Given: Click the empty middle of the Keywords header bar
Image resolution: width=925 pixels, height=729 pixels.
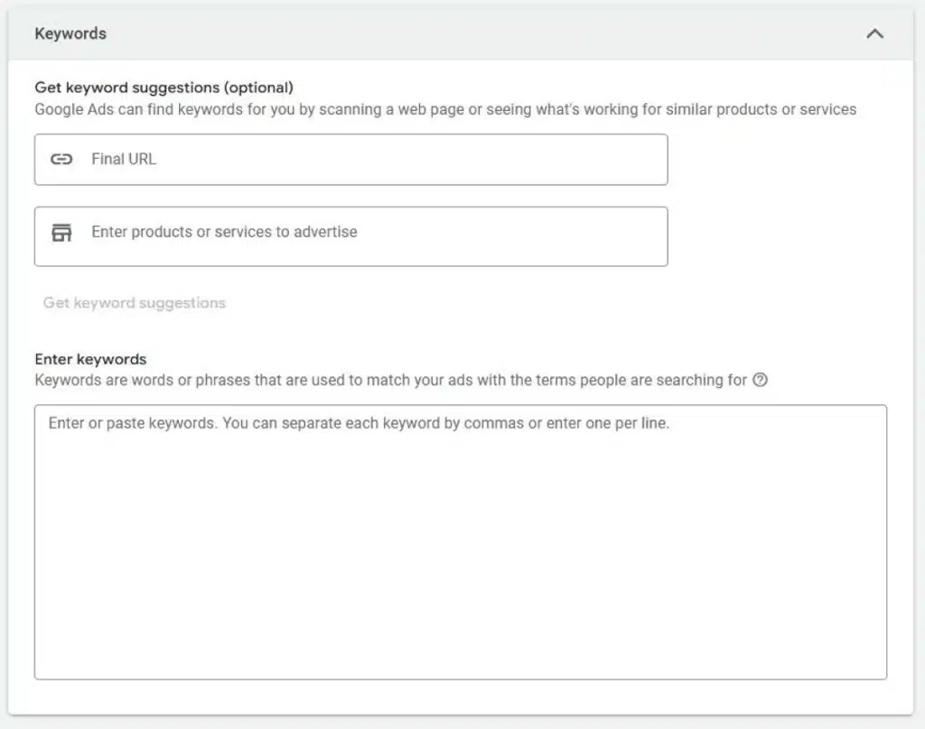Looking at the screenshot, I should point(470,33).
